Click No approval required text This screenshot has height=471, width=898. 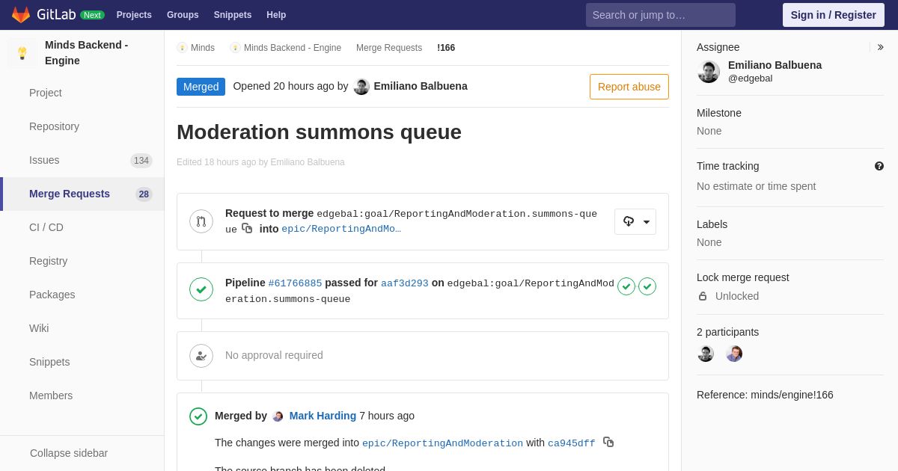(x=274, y=355)
